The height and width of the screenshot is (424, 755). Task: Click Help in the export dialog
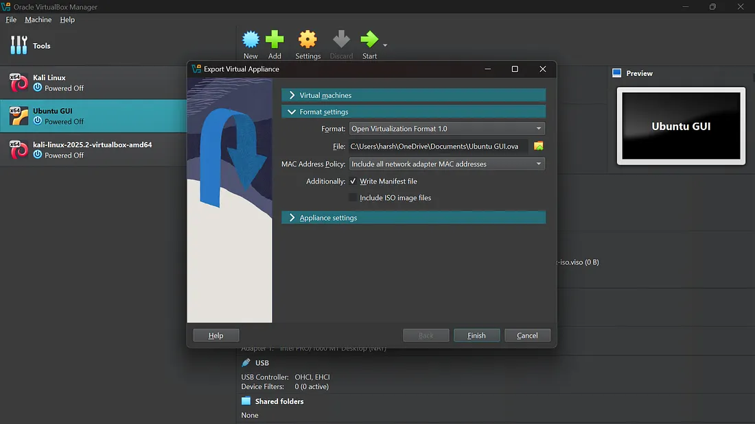[x=216, y=335]
